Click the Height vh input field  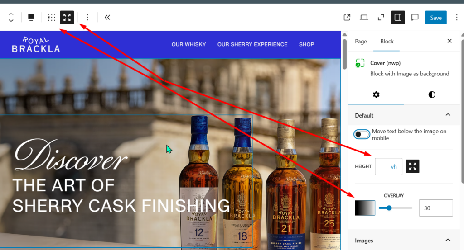[388, 166]
